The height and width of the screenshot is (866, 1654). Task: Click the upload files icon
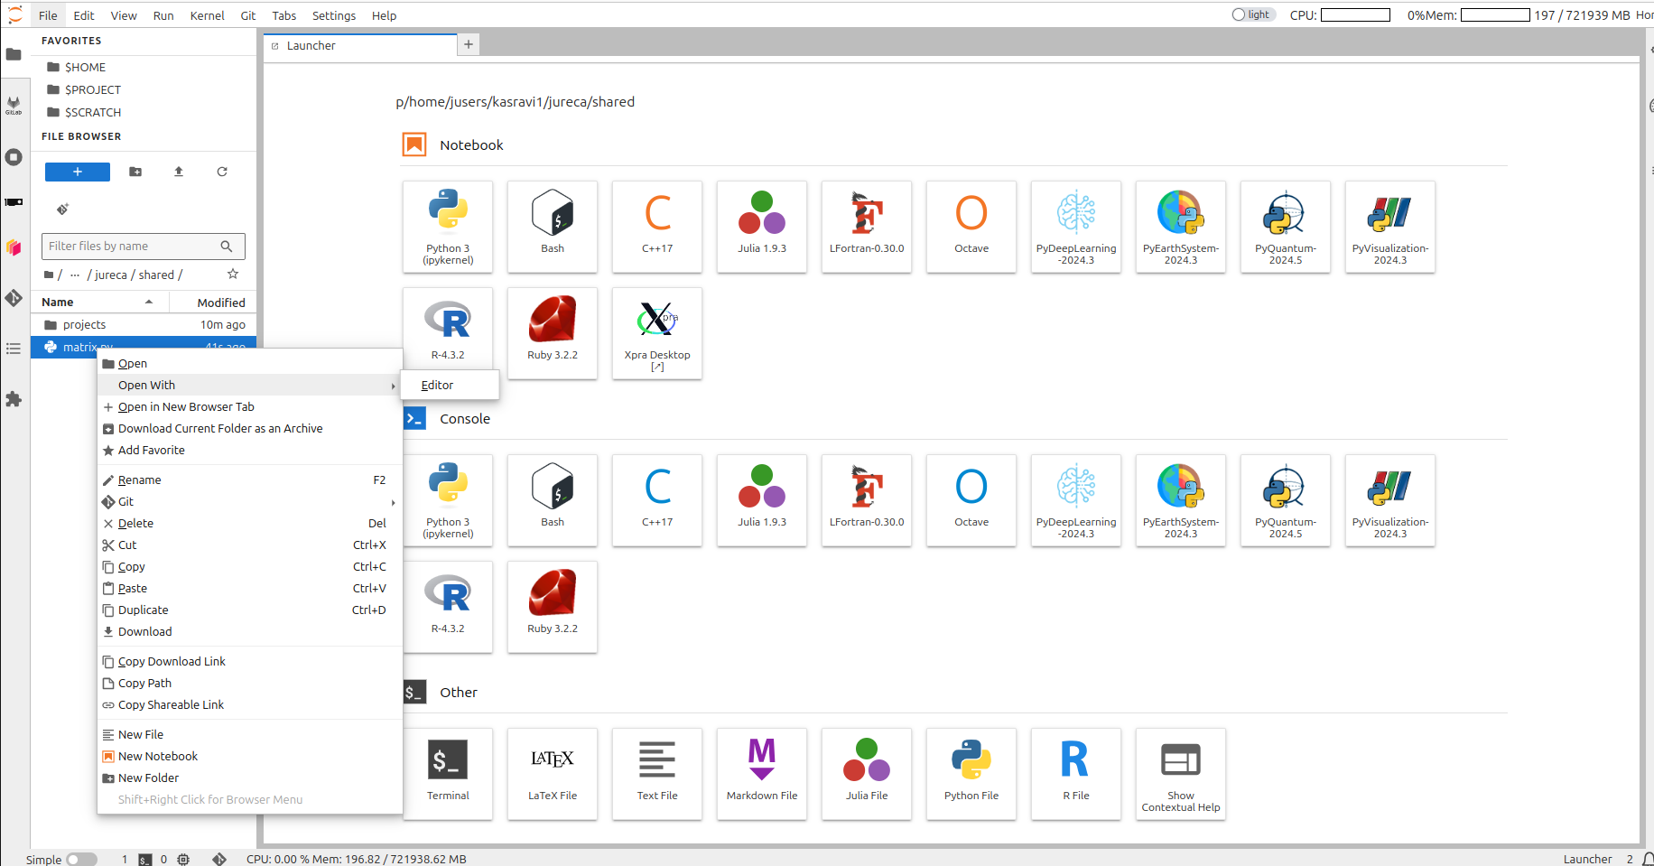[179, 172]
